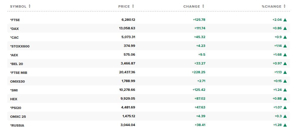Viewport: 293px width, 136px height.
Task: Click the PRICE column sort arrows
Action: (133, 6)
